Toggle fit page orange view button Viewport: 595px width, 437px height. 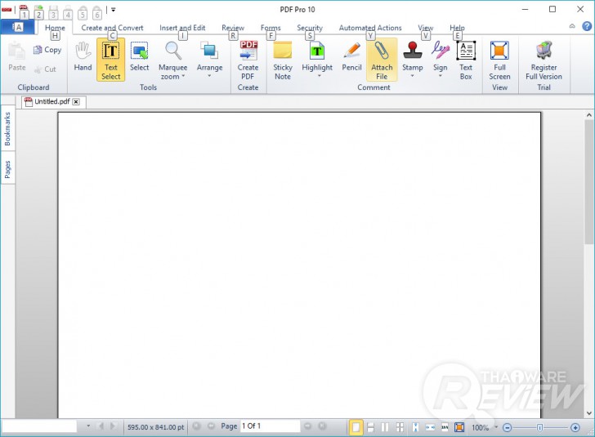point(459,427)
